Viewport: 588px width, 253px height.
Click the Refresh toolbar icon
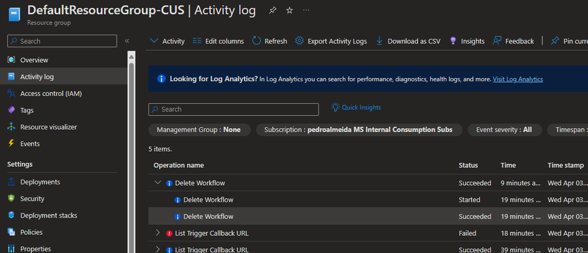[x=269, y=41]
